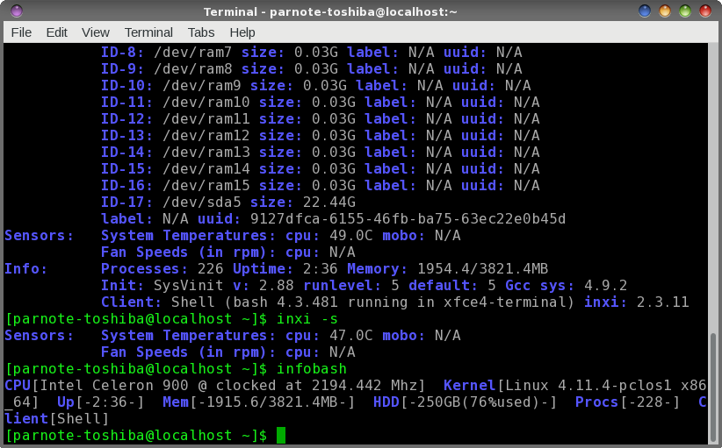This screenshot has height=448, width=722.
Task: Click the 'Kernel' label in infobash output
Action: 469,386
